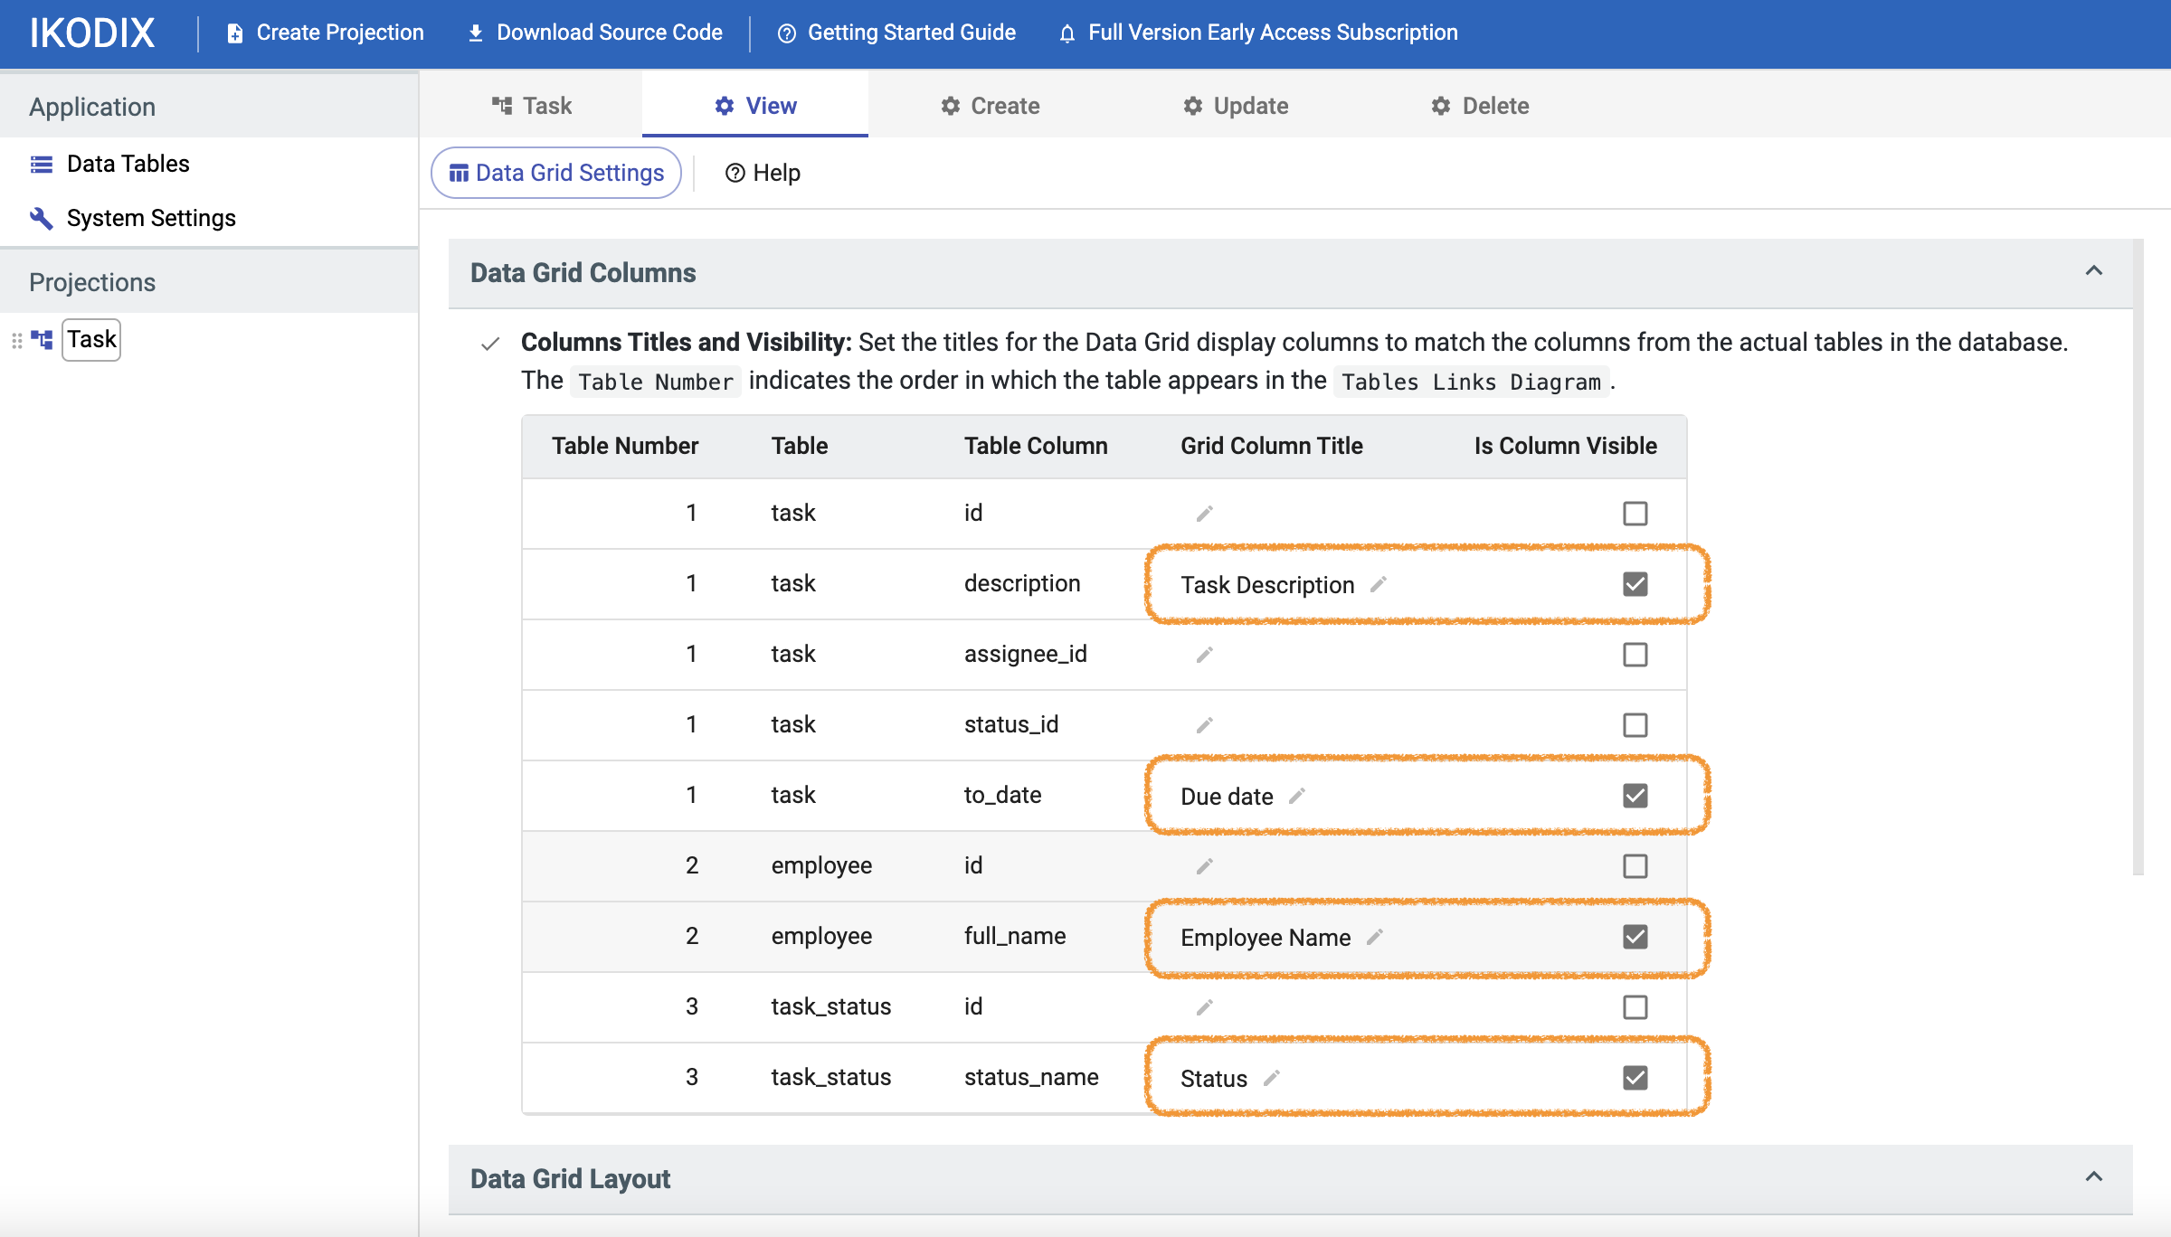The height and width of the screenshot is (1237, 2171).
Task: Enable visibility for the assignee_id column
Action: pos(1634,655)
